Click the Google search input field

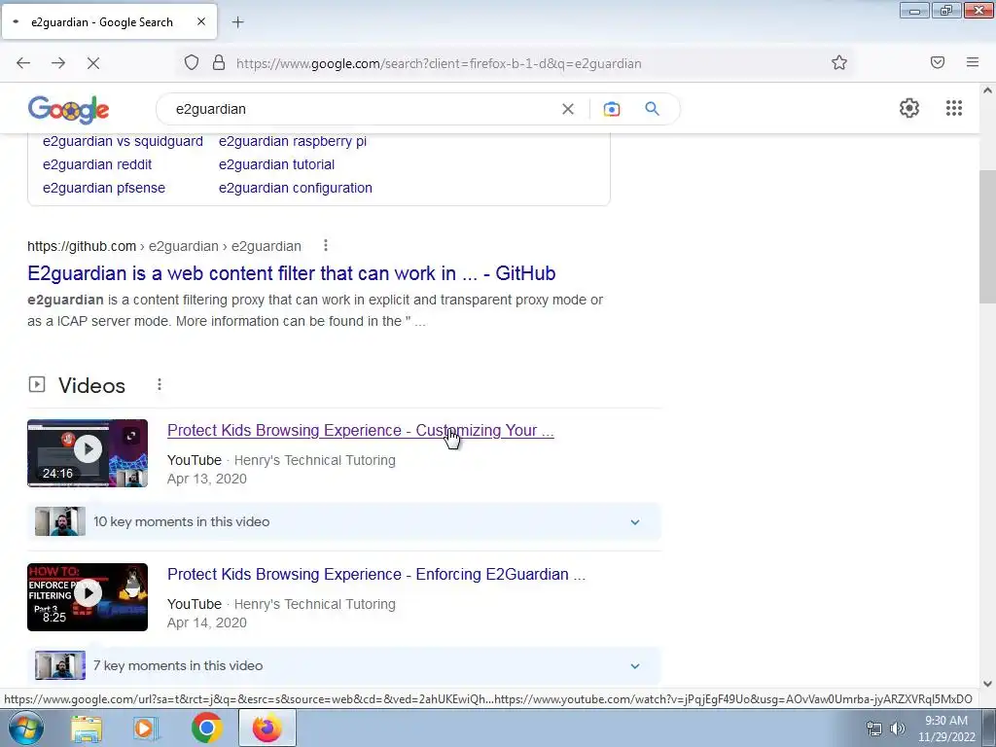tap(362, 109)
